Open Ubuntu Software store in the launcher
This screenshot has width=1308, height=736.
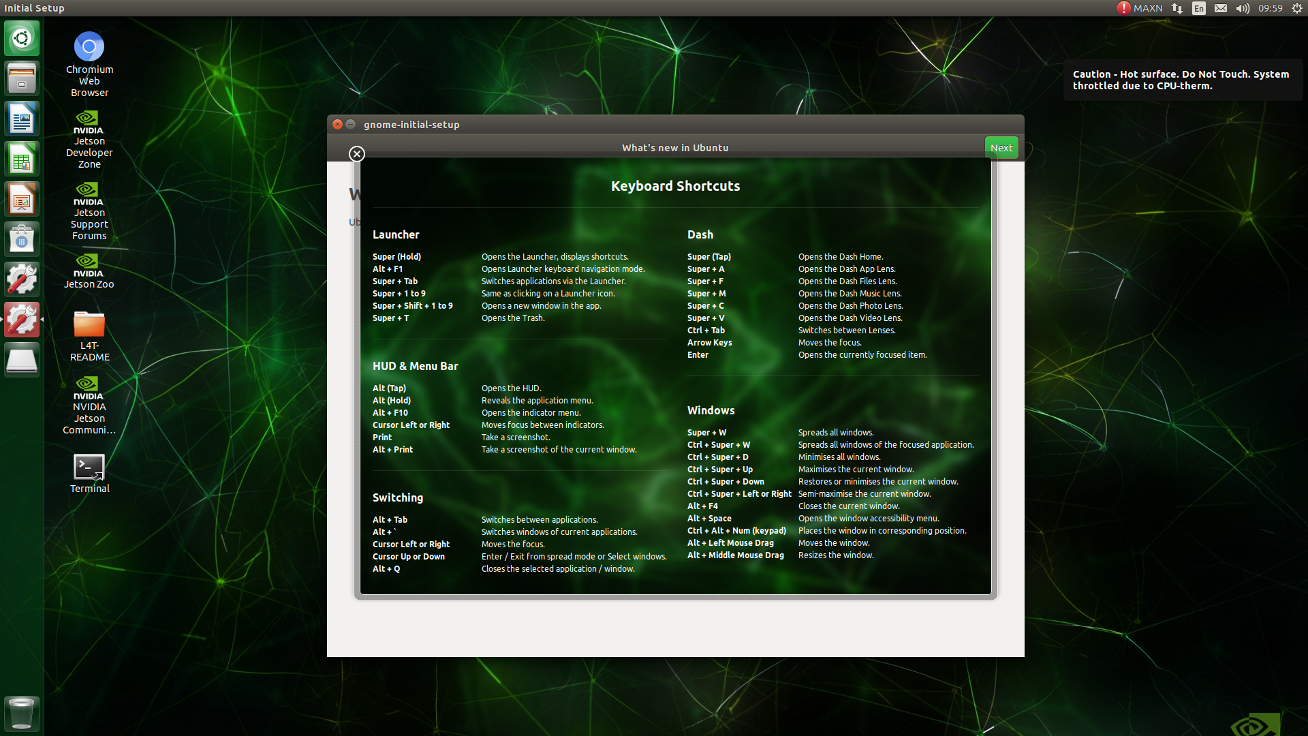[22, 239]
